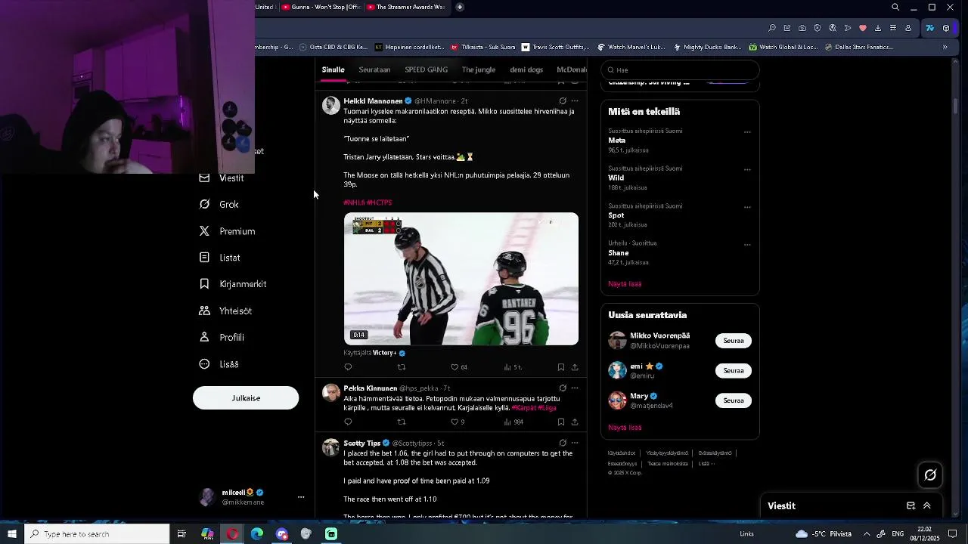Expand the Viestit messages drawer
The image size is (968, 544).
tap(927, 506)
